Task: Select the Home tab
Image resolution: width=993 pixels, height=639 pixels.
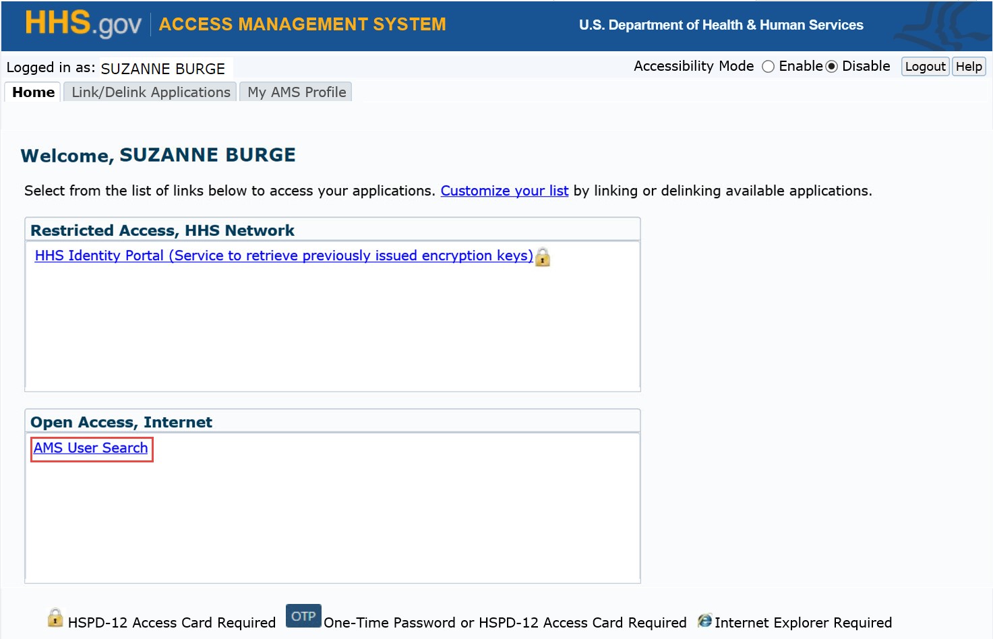Action: 32,92
